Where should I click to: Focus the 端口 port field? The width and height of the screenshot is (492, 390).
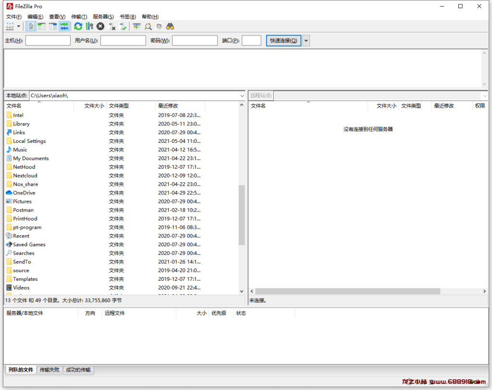click(251, 40)
